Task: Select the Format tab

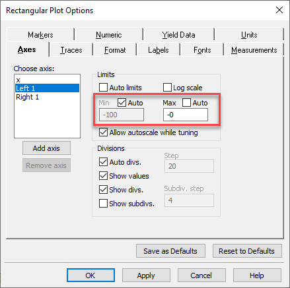Action: point(115,50)
